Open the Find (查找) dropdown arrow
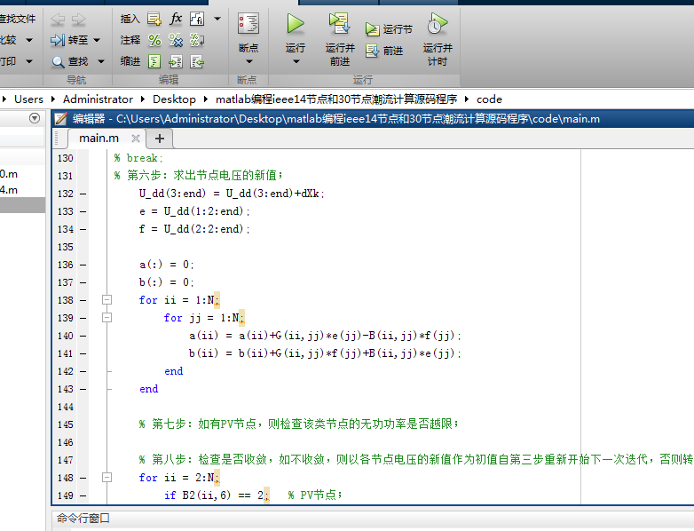694x531 pixels. pyautogui.click(x=101, y=61)
